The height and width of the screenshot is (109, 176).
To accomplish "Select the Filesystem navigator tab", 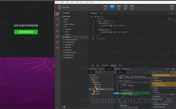I will tap(99, 72).
